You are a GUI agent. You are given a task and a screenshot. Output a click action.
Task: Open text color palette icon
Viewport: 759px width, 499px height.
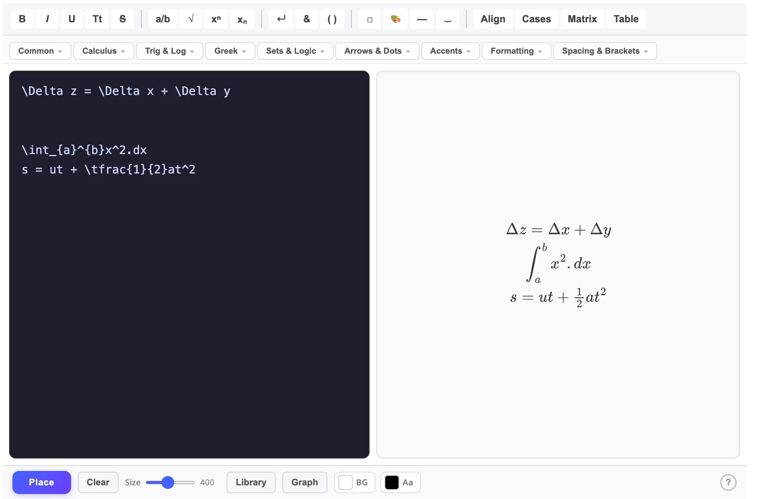click(x=396, y=19)
